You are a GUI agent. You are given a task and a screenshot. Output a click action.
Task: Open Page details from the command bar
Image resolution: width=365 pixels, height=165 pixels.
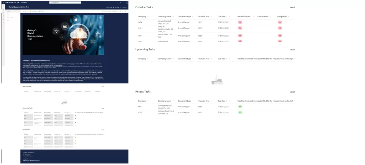coord(33,11)
